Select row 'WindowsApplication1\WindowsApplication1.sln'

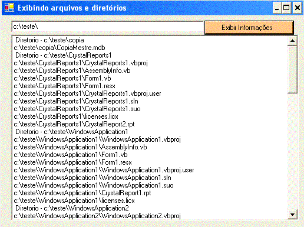(150, 178)
